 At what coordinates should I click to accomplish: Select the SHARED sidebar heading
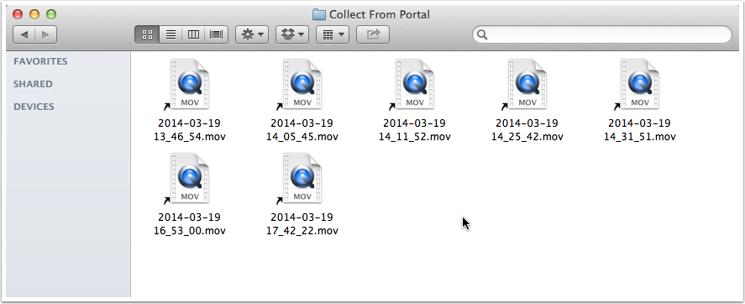tap(33, 84)
